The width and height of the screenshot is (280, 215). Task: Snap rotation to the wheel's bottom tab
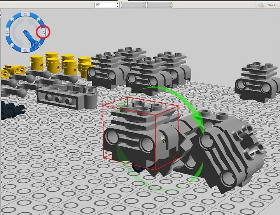[x=25, y=50]
